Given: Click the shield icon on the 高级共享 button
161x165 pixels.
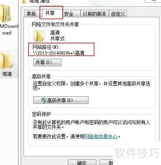Looking at the screenshot, I should coord(43,100).
